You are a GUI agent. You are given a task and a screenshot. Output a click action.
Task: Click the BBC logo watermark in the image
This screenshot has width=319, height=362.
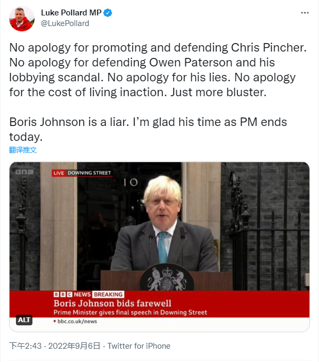pos(24,172)
